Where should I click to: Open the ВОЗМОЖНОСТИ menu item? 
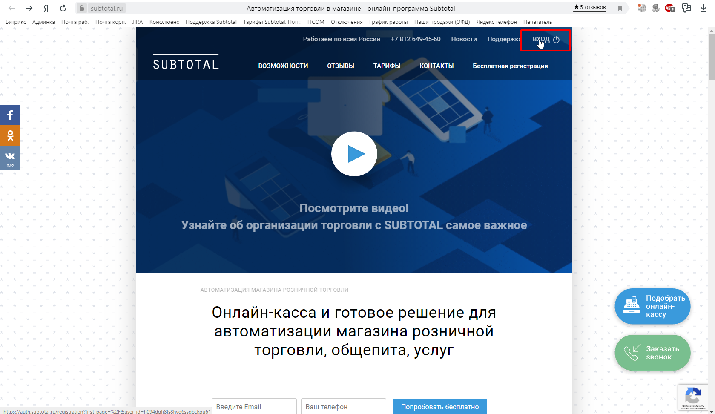(x=283, y=66)
